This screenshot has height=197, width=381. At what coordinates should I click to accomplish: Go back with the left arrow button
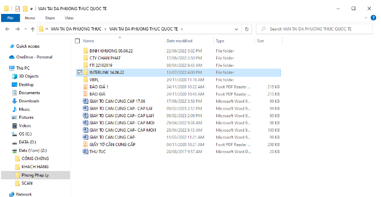(7, 29)
